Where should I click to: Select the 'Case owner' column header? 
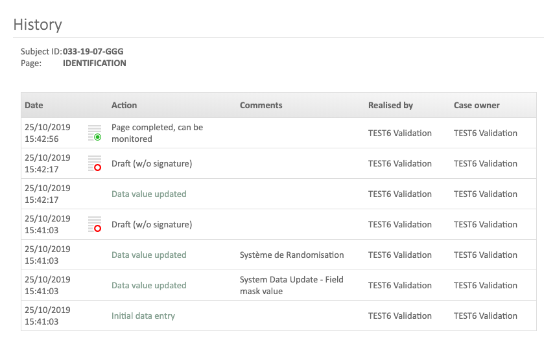point(477,105)
